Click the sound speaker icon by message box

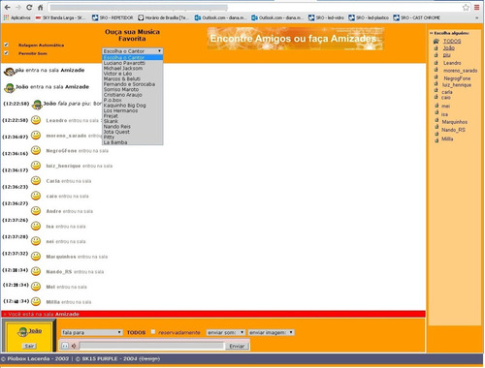pyautogui.click(x=74, y=346)
